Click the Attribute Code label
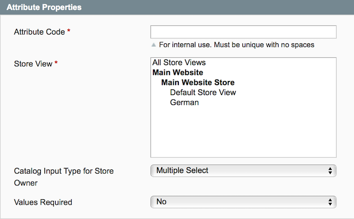 click(39, 32)
